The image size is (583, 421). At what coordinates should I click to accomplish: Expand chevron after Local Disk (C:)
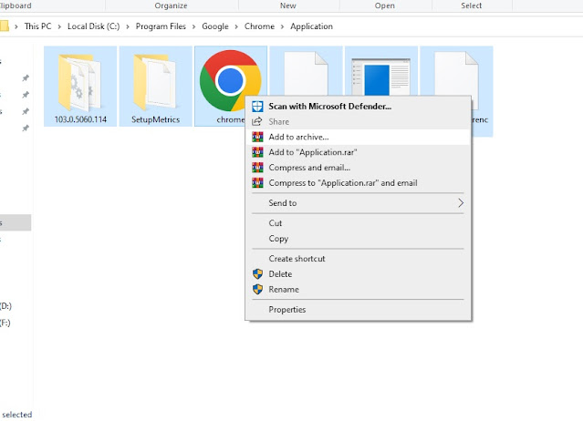point(128,26)
